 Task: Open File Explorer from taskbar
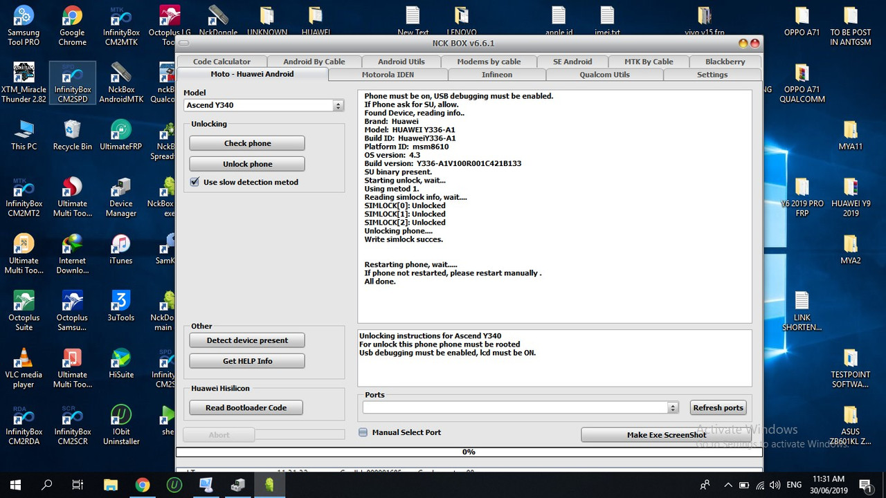pyautogui.click(x=110, y=484)
